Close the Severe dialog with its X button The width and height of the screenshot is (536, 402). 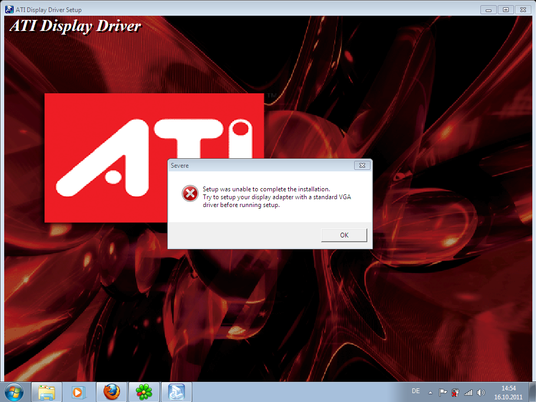point(363,166)
